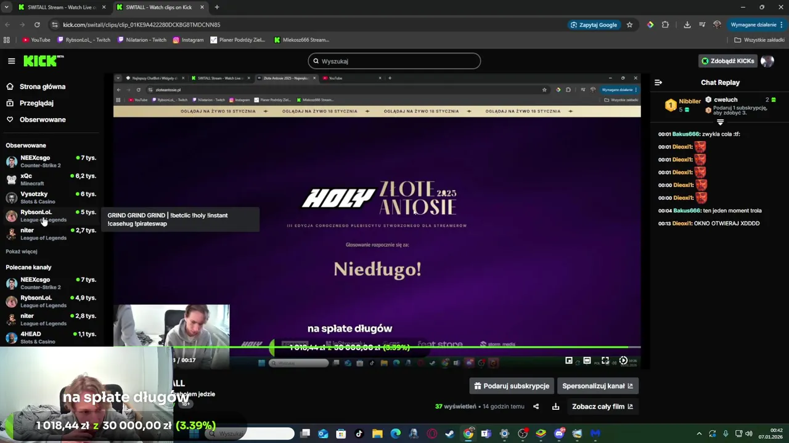Open playback speed settings in player
This screenshot has height=443, width=789.
click(623, 361)
